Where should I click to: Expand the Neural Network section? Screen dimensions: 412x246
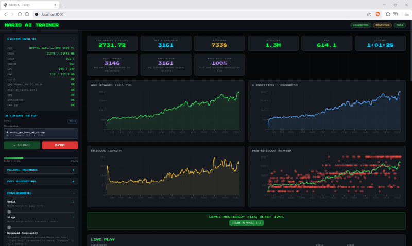coord(74,169)
